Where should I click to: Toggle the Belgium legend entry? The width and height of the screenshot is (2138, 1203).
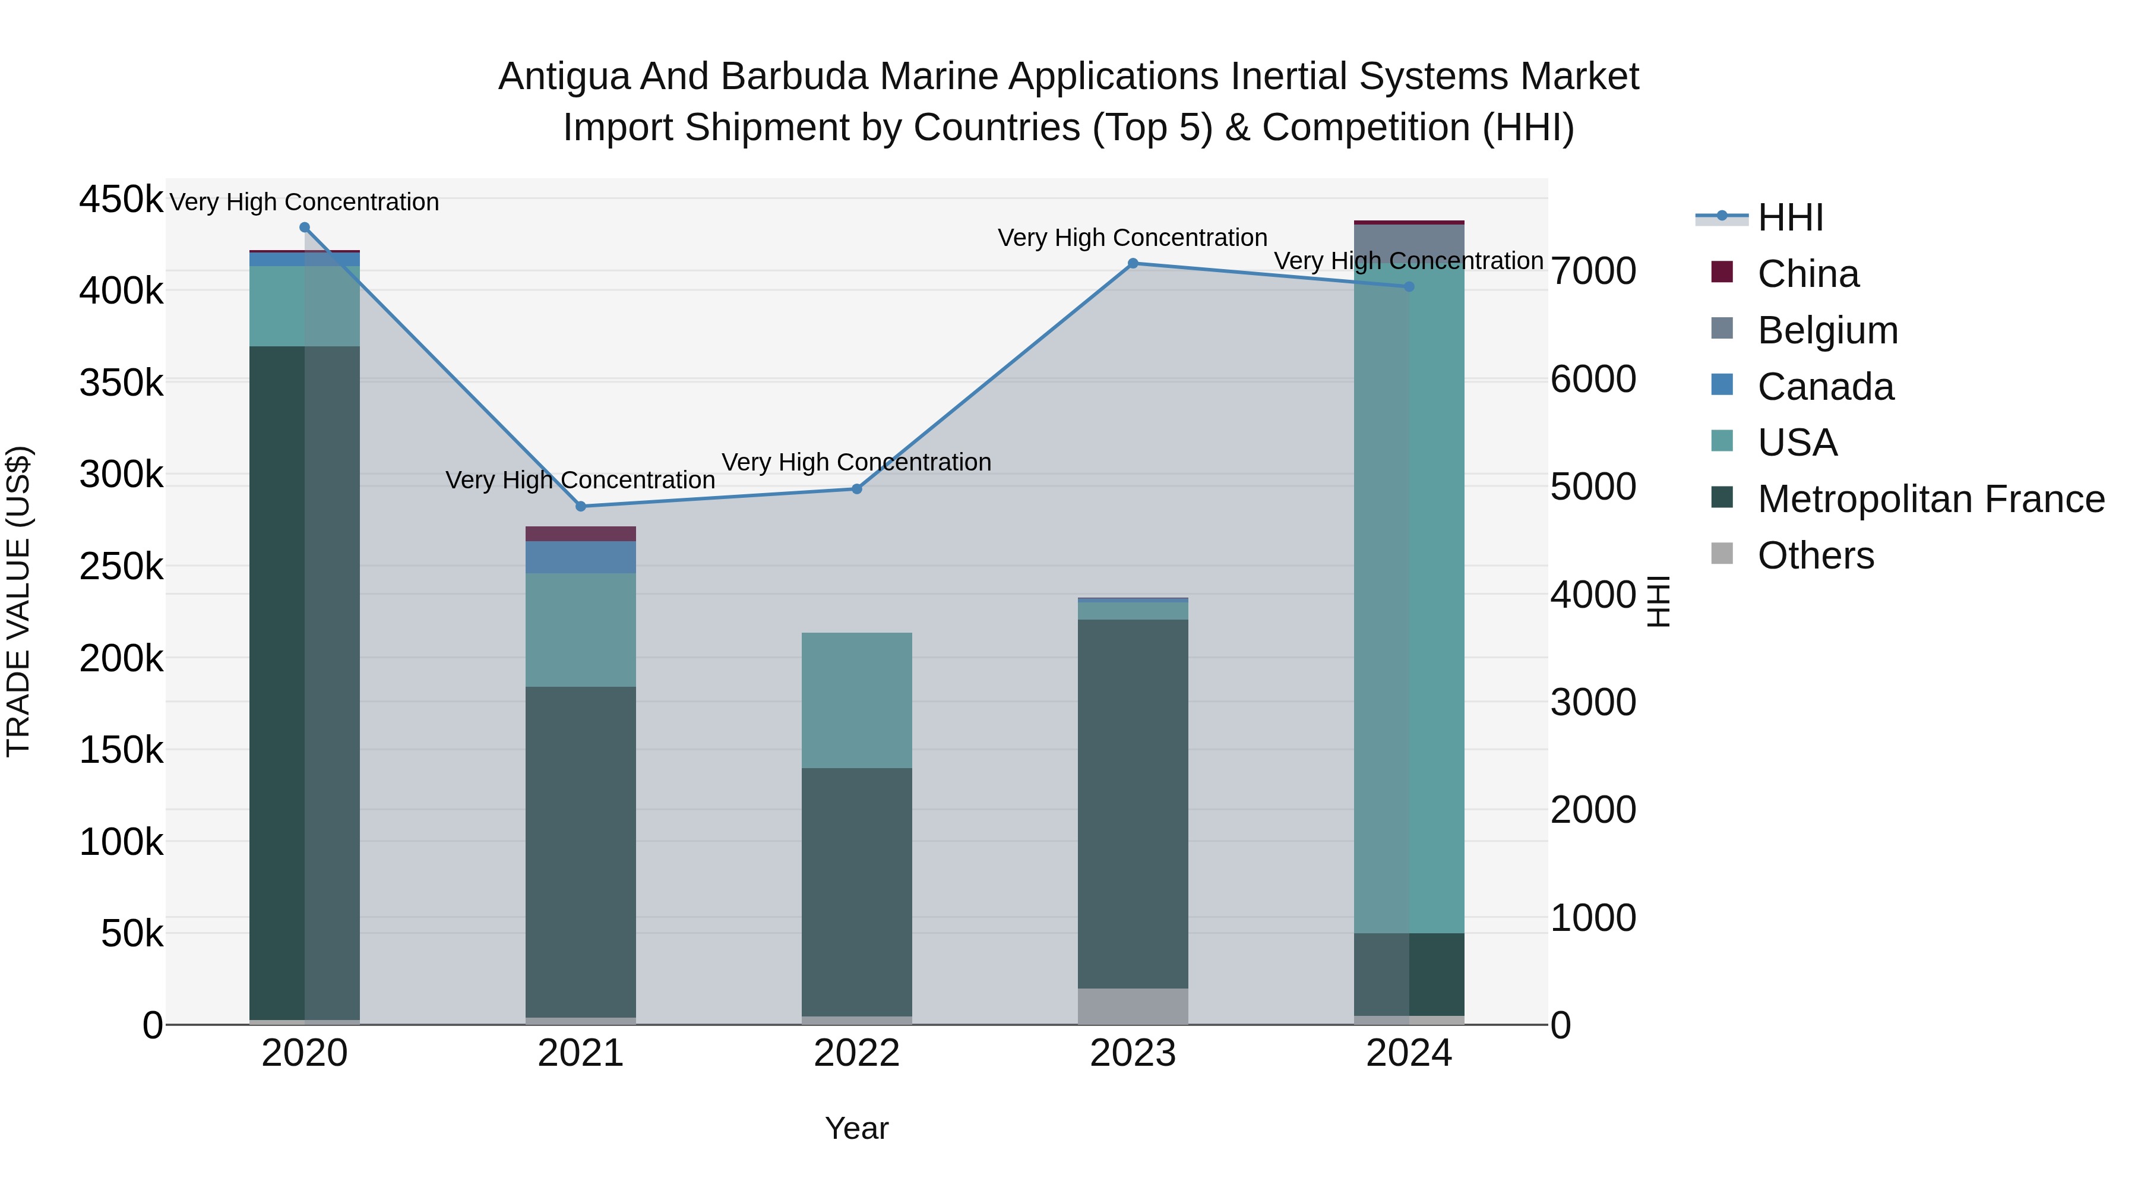1804,330
